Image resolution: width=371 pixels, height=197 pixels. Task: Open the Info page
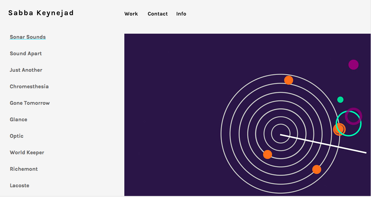(x=181, y=14)
